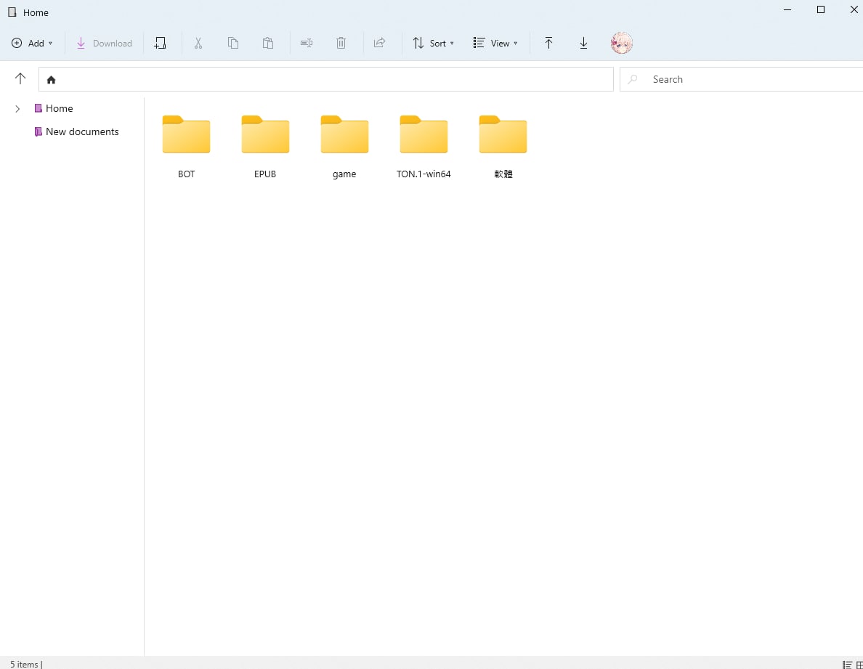
Task: Expand the Home tree node chevron
Action: tap(17, 109)
